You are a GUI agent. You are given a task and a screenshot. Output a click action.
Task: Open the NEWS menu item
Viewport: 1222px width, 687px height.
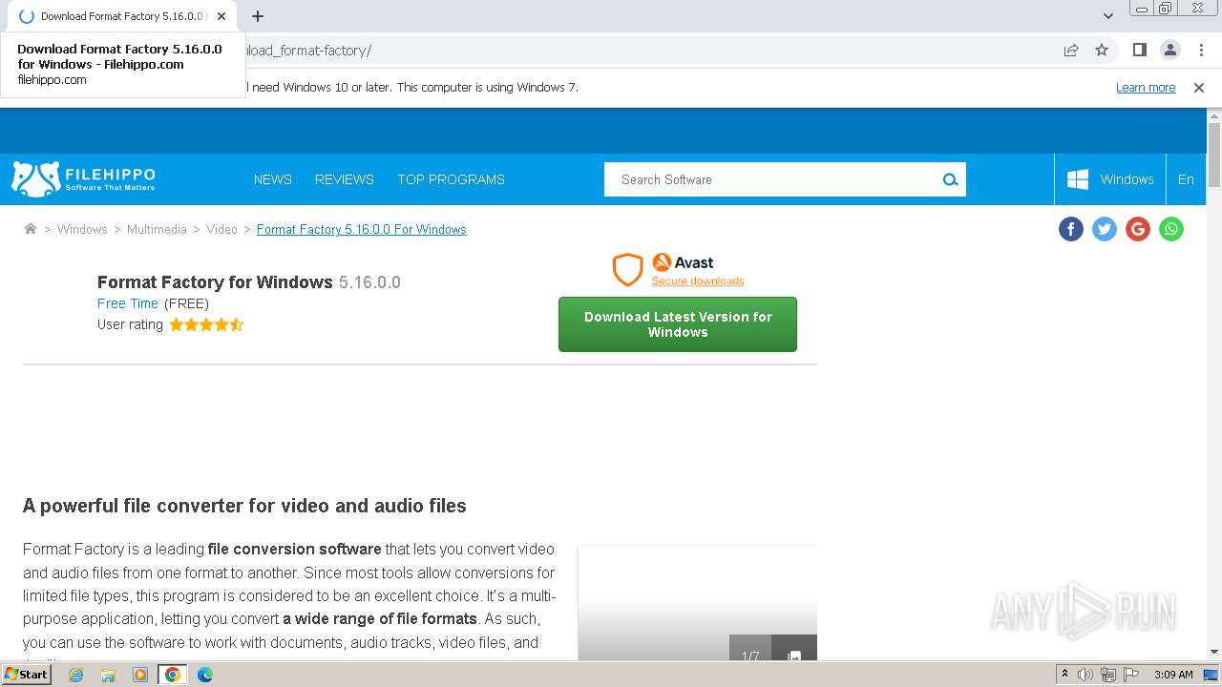pyautogui.click(x=273, y=179)
